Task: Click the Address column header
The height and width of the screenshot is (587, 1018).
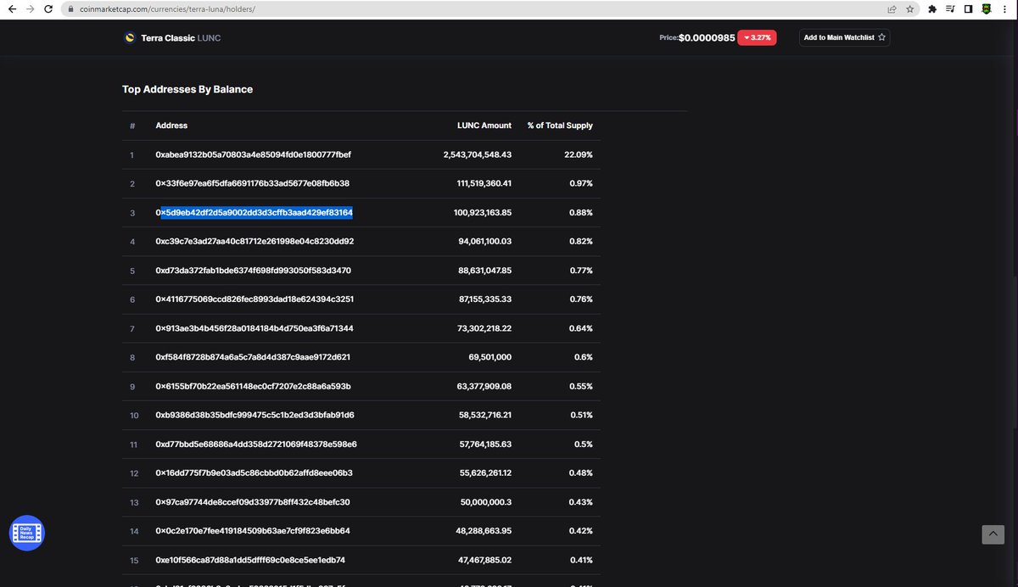Action: click(171, 126)
